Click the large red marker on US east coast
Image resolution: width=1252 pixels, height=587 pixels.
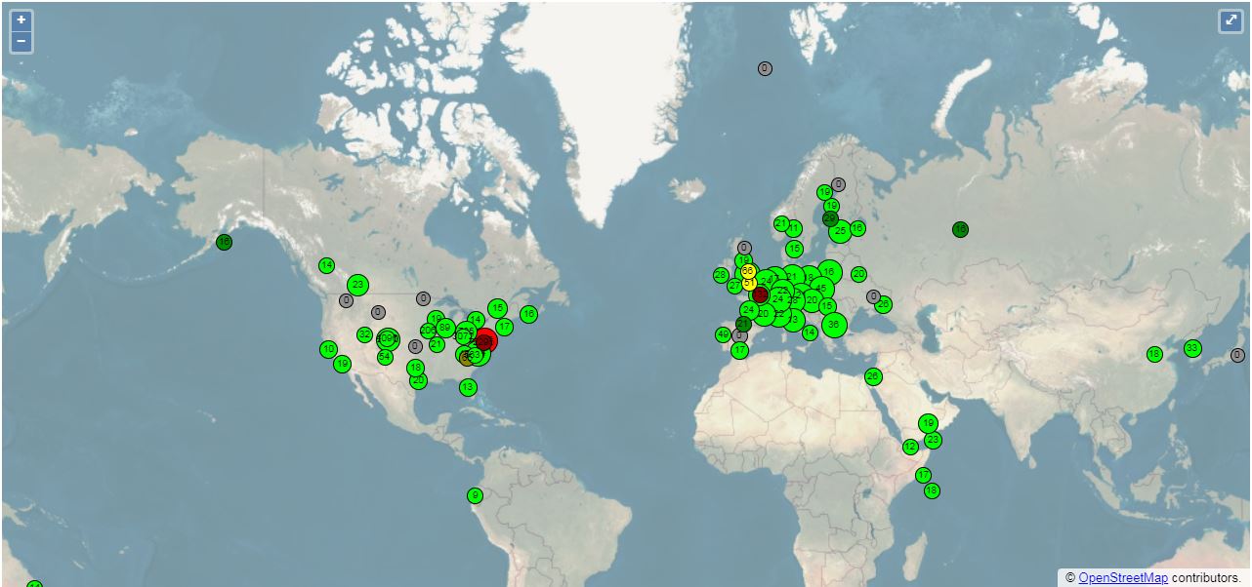tap(484, 341)
